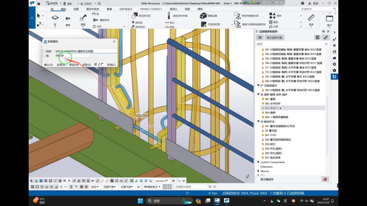Open the help question mark in title bar

(x=303, y=3)
